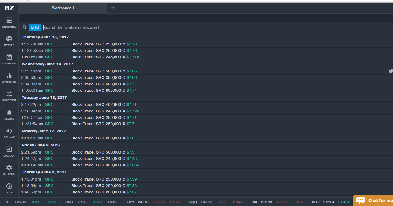Screen dimensions: 393x206
Task: Click the BZ logo
Action: pos(9,8)
